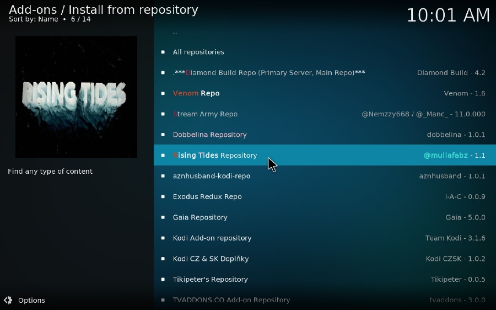Click the 'tvaddons - 3.0.0' text
Screen dimensions: 496x310
tap(457, 300)
